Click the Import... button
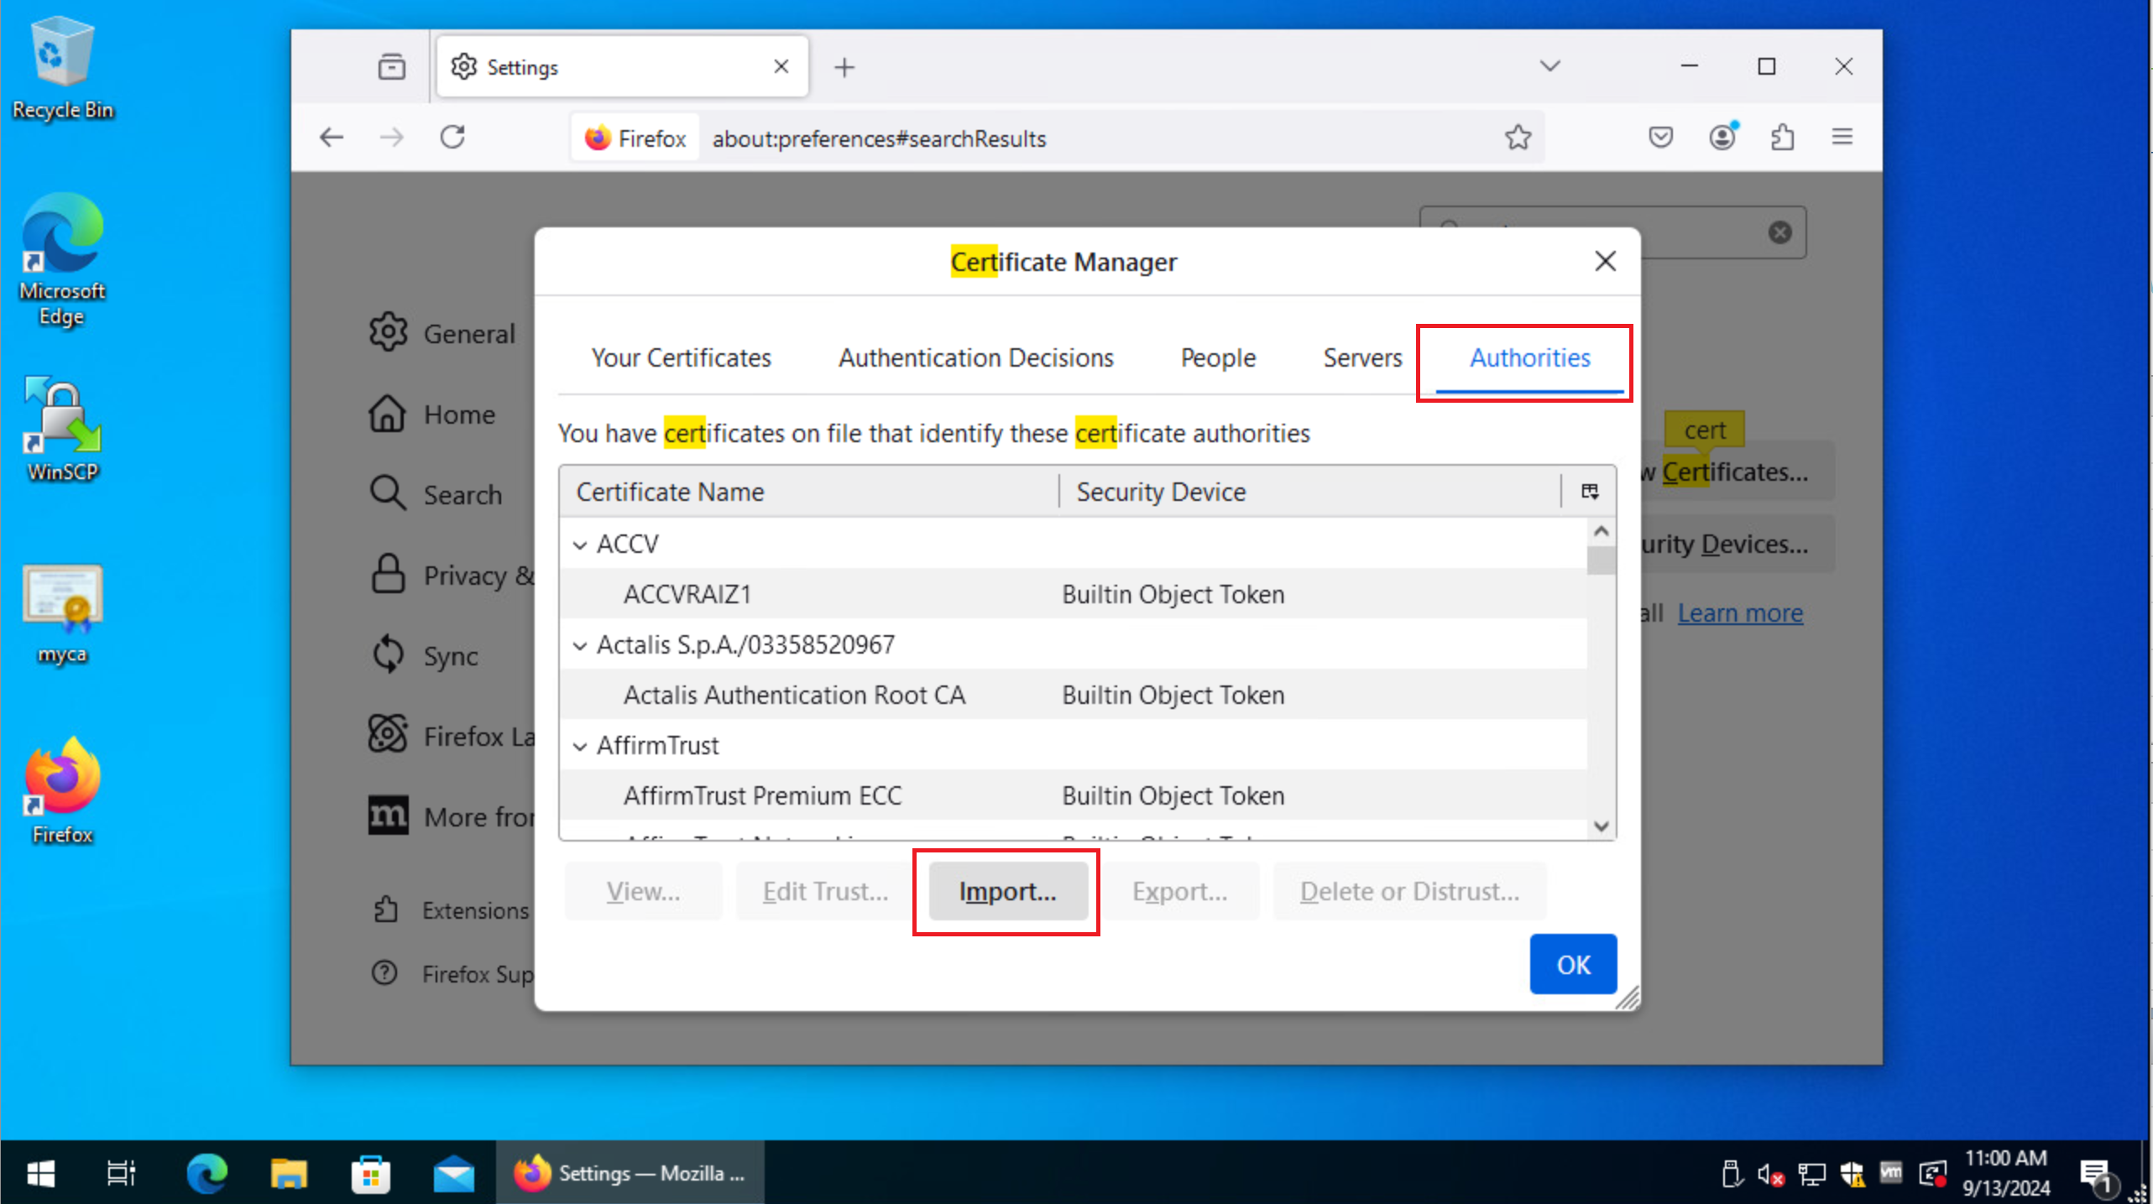The height and width of the screenshot is (1204, 2153). tap(1007, 891)
